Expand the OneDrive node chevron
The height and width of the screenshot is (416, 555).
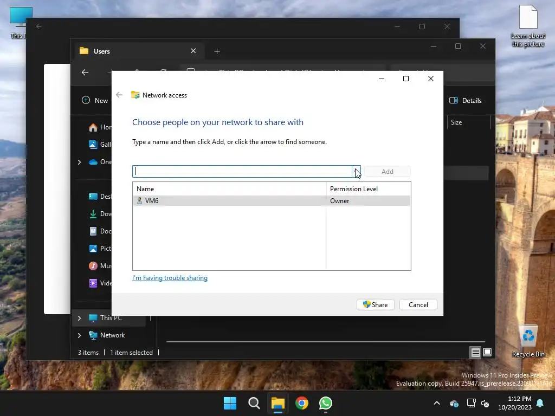coord(79,162)
